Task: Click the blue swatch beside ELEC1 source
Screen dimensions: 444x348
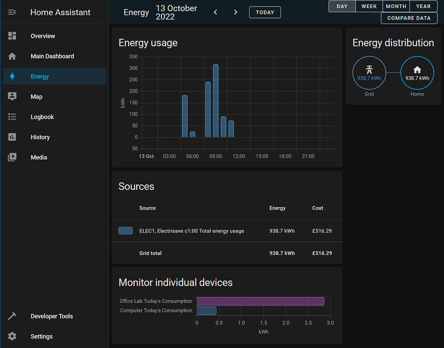Action: pyautogui.click(x=125, y=230)
